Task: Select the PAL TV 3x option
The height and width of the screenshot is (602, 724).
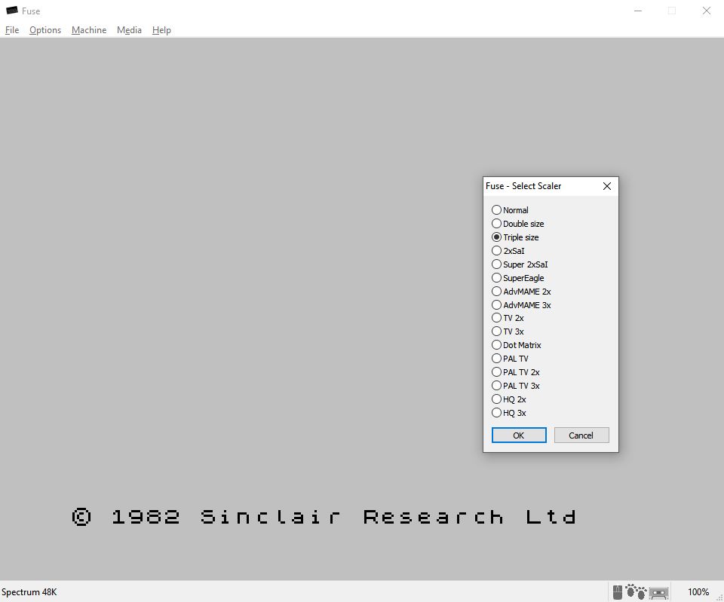Action: (x=496, y=385)
